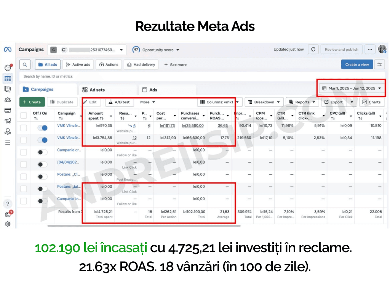
Task: Toggle on the Postare: „Ci... campaign
Action: pyautogui.click(x=43, y=177)
